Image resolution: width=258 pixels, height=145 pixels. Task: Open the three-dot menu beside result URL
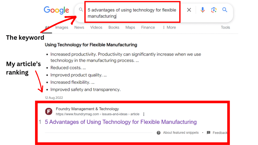coord(144,114)
